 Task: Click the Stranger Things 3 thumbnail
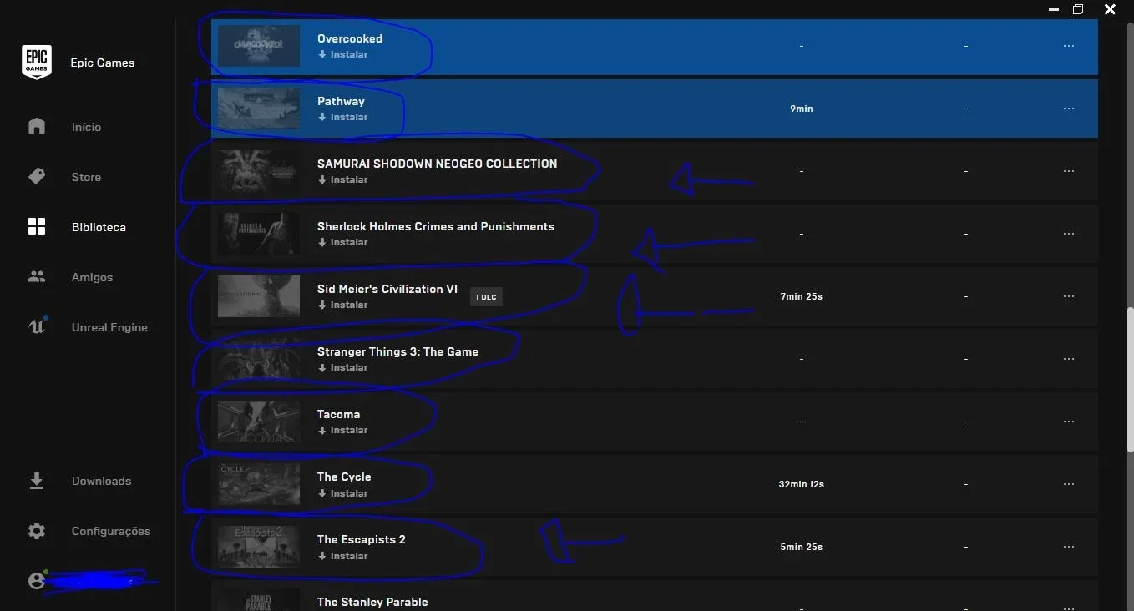[259, 359]
